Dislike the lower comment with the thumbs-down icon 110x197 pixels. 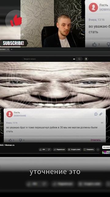coord(20,140)
